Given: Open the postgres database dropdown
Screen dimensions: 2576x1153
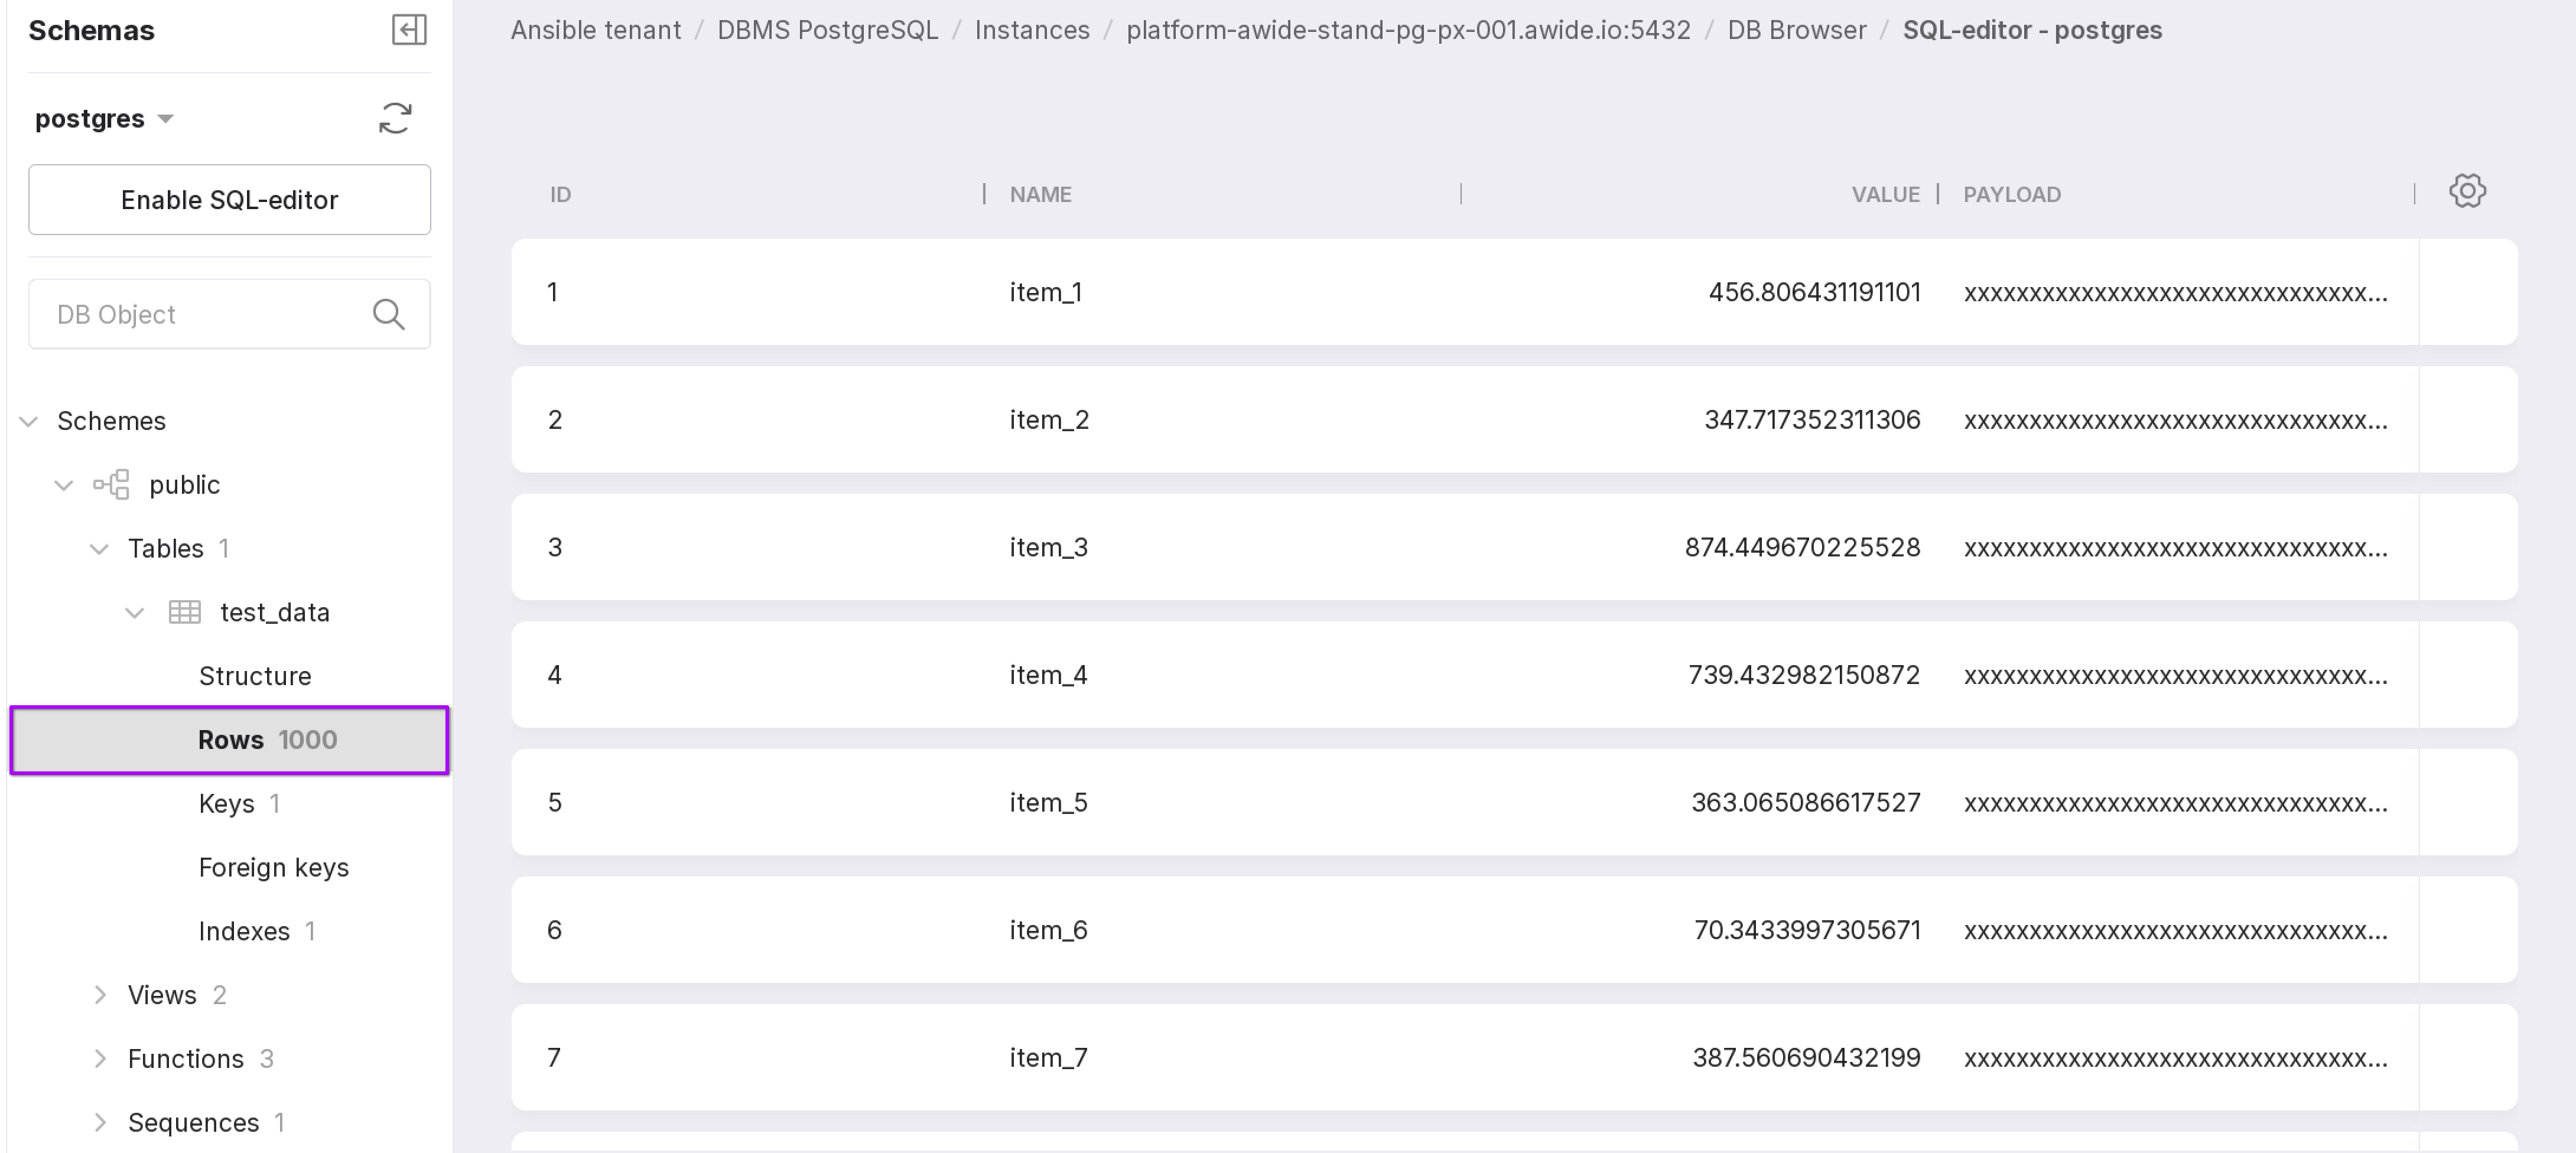Looking at the screenshot, I should click(105, 118).
